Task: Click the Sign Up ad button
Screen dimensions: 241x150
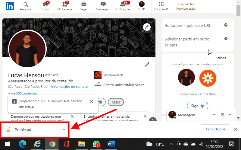Action: [197, 106]
